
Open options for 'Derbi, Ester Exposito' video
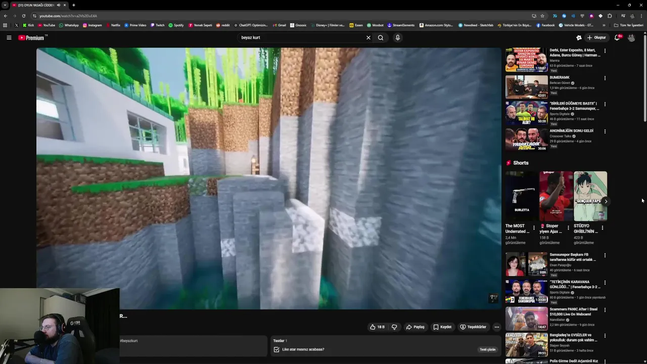click(605, 51)
